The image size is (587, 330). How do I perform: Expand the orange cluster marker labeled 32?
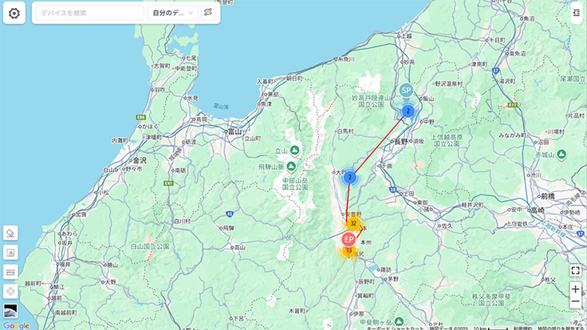click(x=353, y=223)
